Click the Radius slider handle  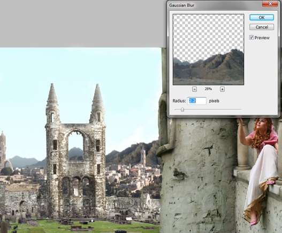pyautogui.click(x=182, y=110)
